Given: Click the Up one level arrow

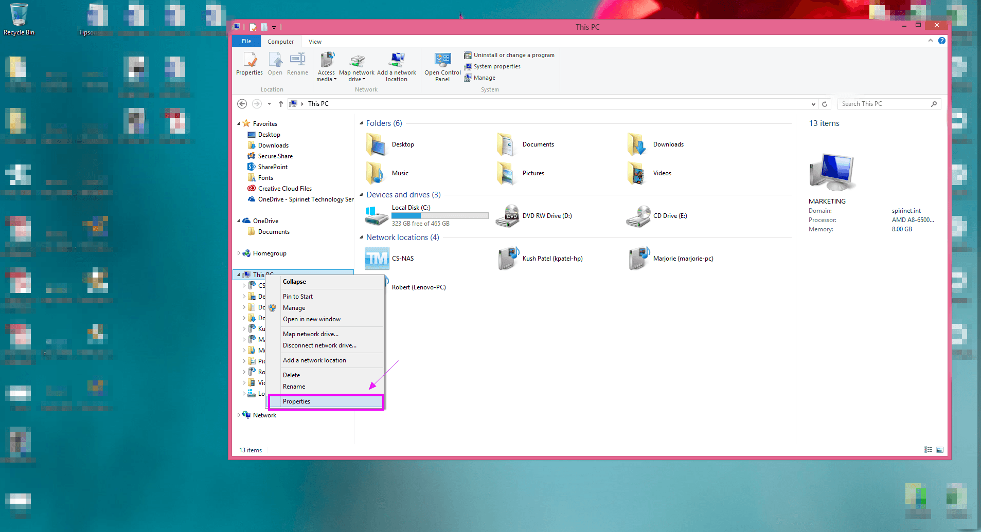Looking at the screenshot, I should 281,104.
